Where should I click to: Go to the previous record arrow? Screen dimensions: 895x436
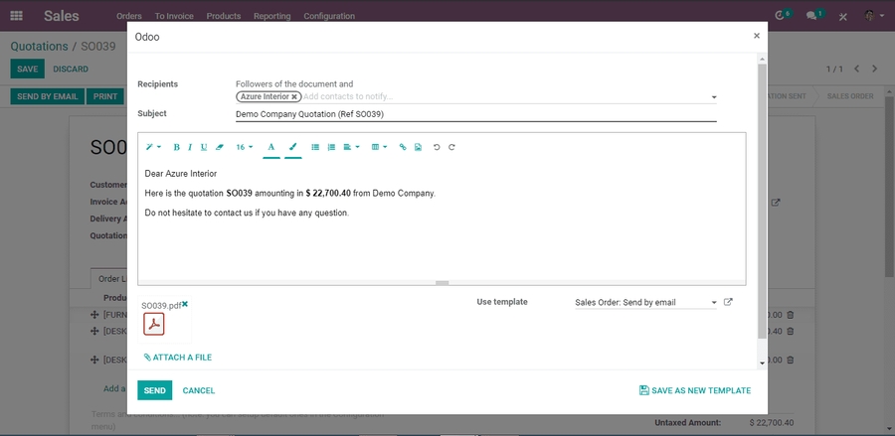pos(857,69)
